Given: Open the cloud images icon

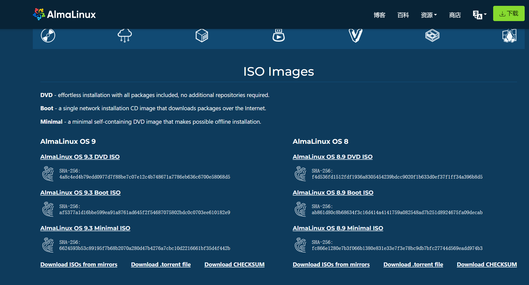Looking at the screenshot, I should (125, 36).
